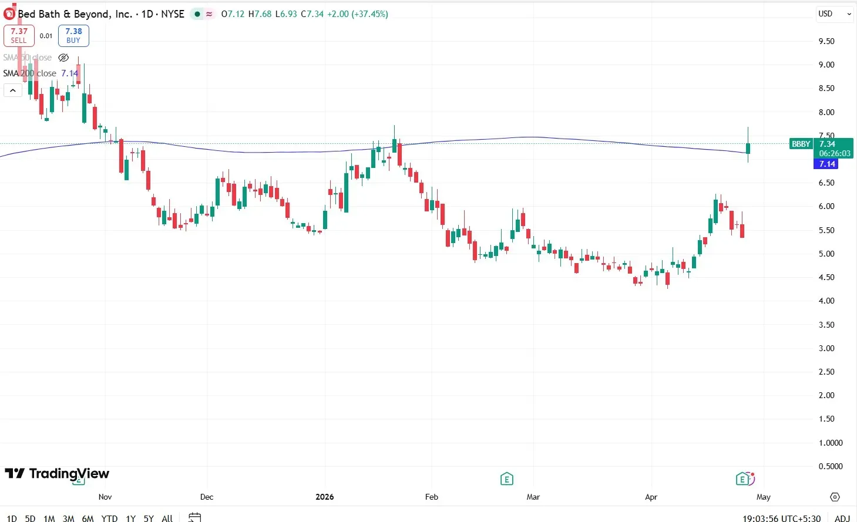This screenshot has width=857, height=522.
Task: Select the SMA 200 close indicator legend
Action: 30,73
